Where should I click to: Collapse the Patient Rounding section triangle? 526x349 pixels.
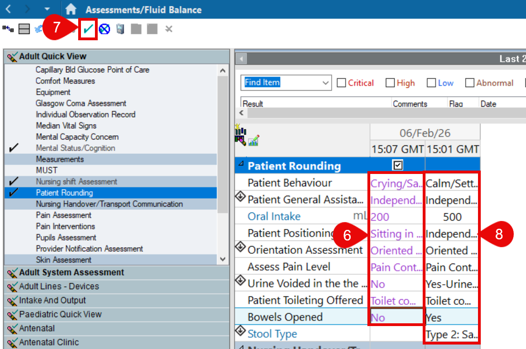(x=241, y=164)
